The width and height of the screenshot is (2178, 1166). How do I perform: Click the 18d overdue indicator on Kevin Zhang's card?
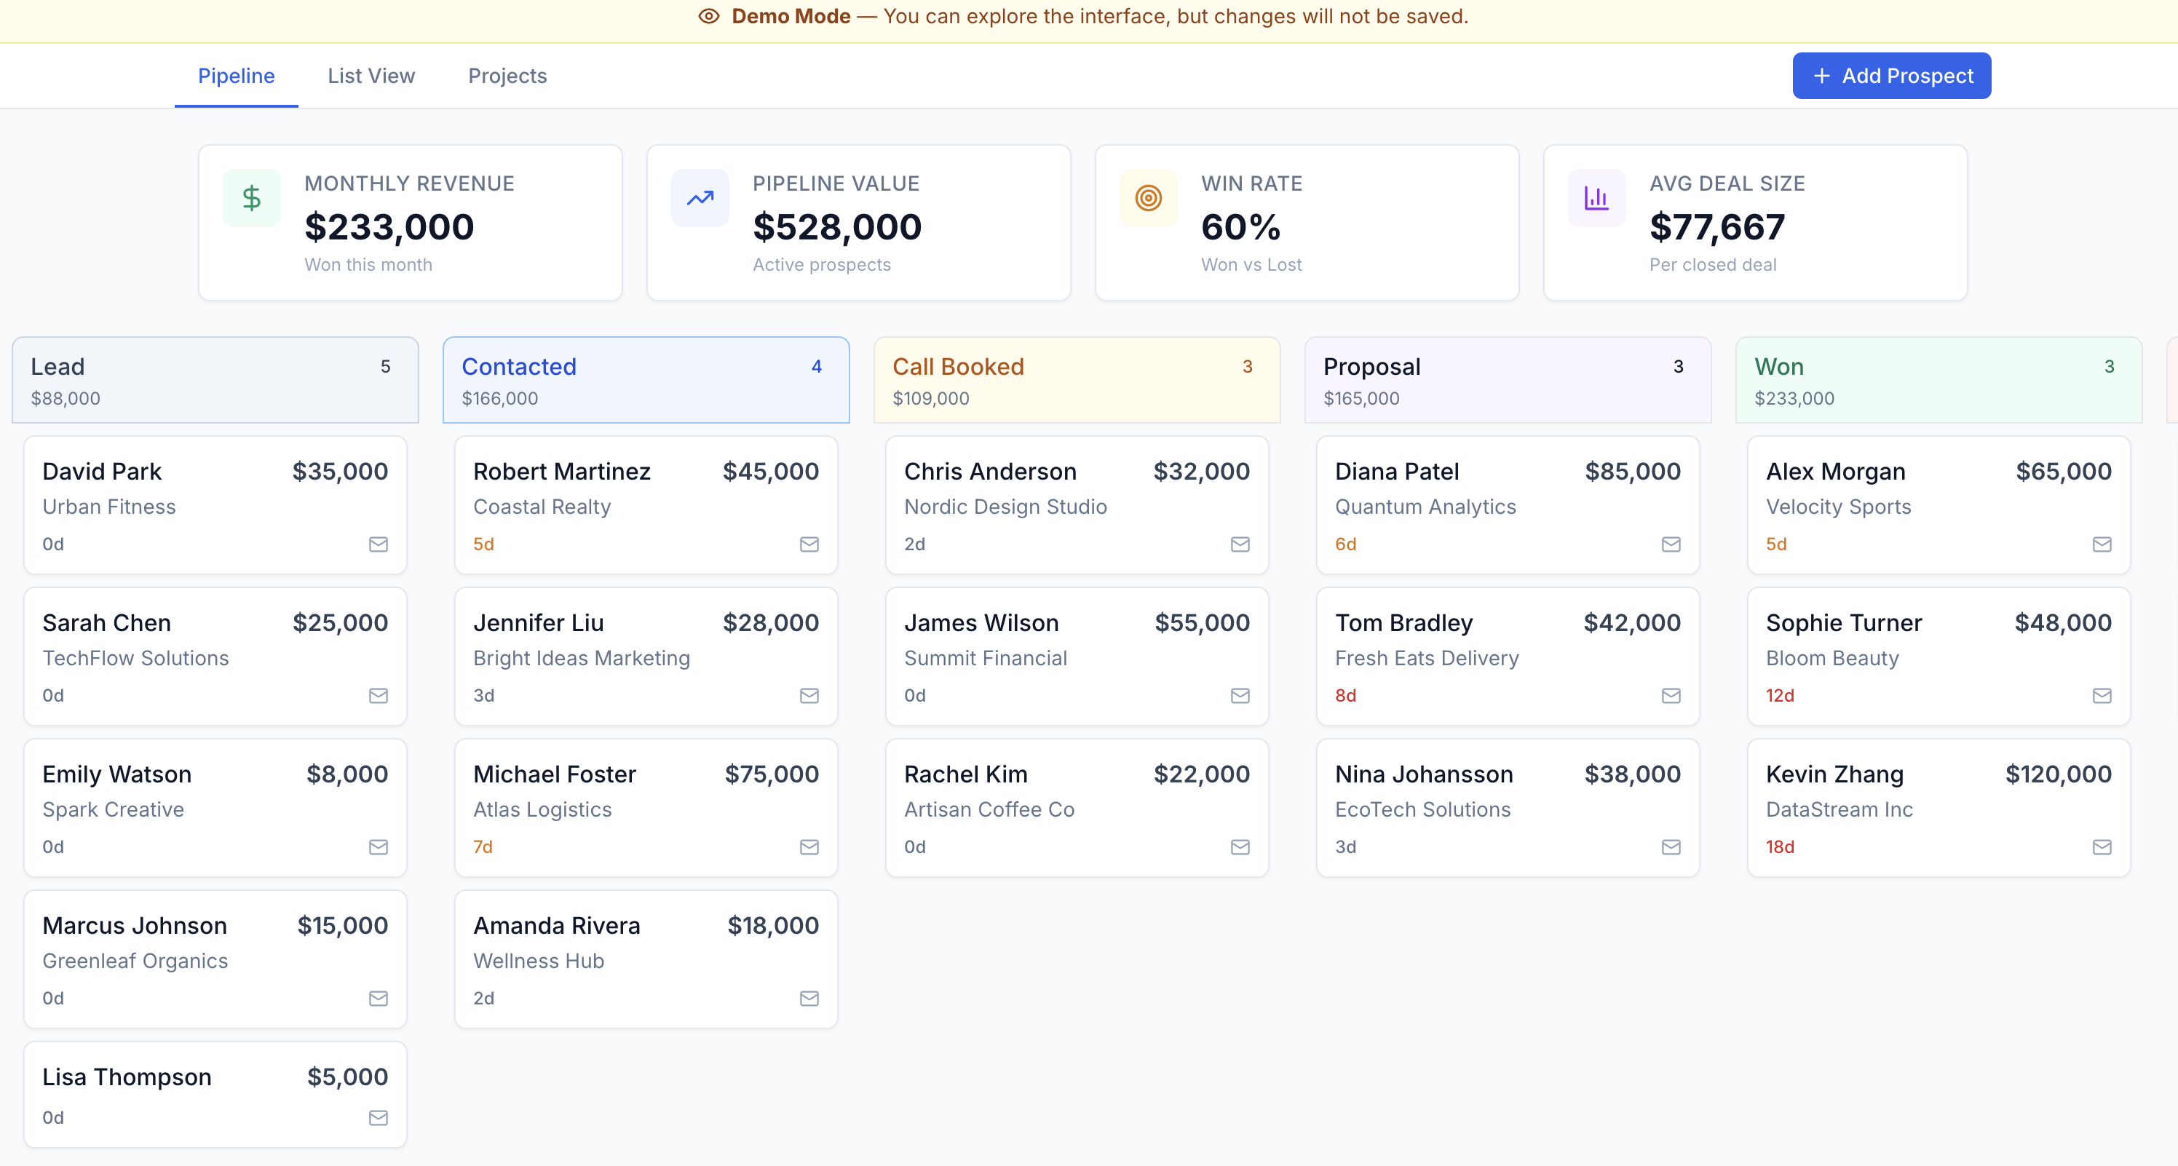tap(1779, 846)
